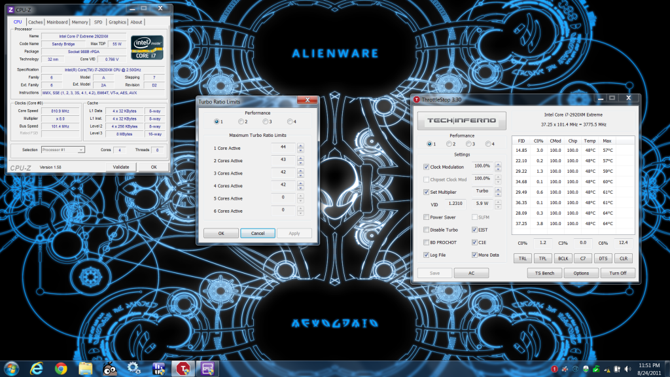Toggle More Data checkbox

[x=474, y=255]
